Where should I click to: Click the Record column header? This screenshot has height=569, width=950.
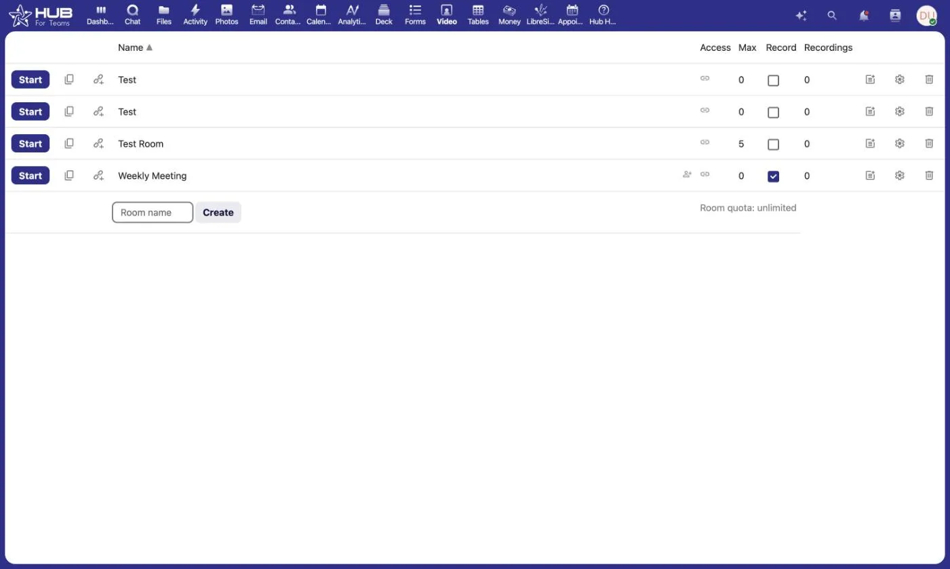[x=781, y=47]
